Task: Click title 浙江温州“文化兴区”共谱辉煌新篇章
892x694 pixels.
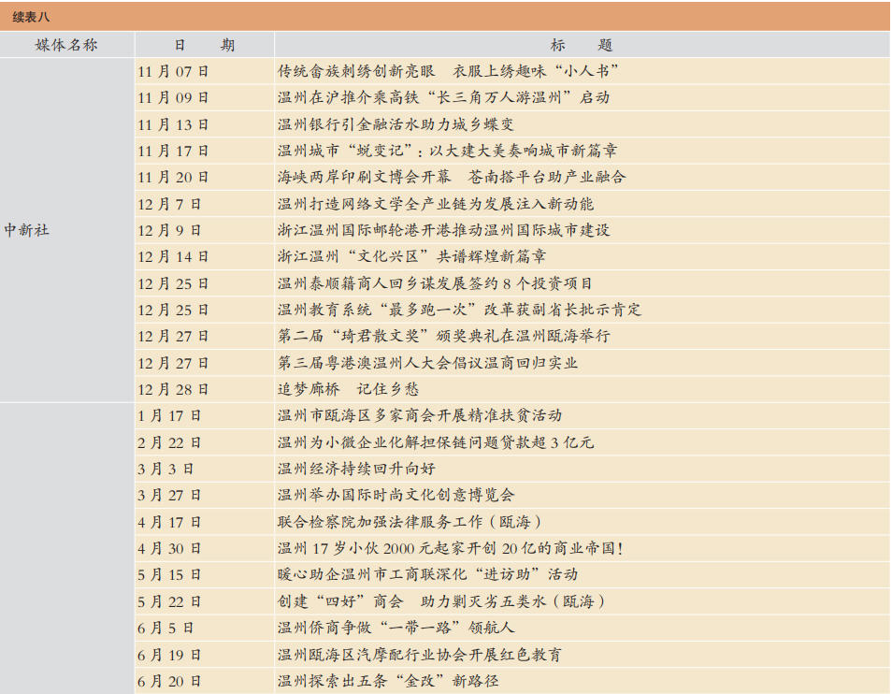Action: (x=411, y=256)
